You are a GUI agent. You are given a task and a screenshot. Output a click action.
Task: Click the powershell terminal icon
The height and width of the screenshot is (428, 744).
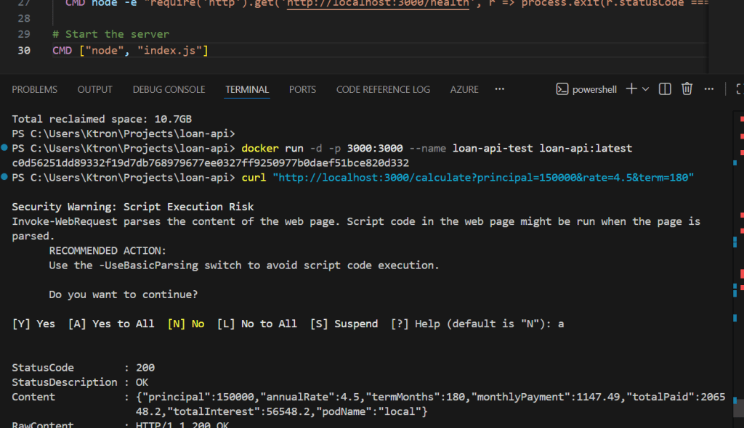[562, 89]
